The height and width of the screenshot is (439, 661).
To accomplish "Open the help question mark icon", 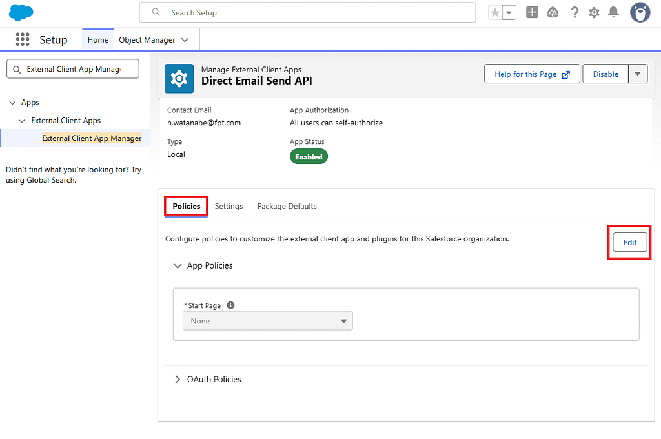I will point(574,12).
